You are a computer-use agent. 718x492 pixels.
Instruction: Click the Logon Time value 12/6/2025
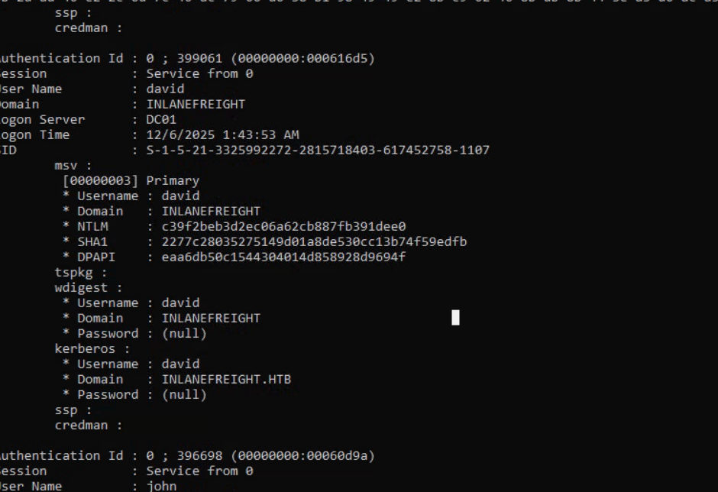click(x=222, y=134)
